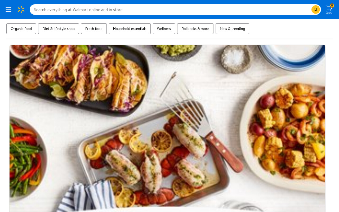The width and height of the screenshot is (339, 212).
Task: Choose the Fresh food chip
Action: click(x=94, y=29)
